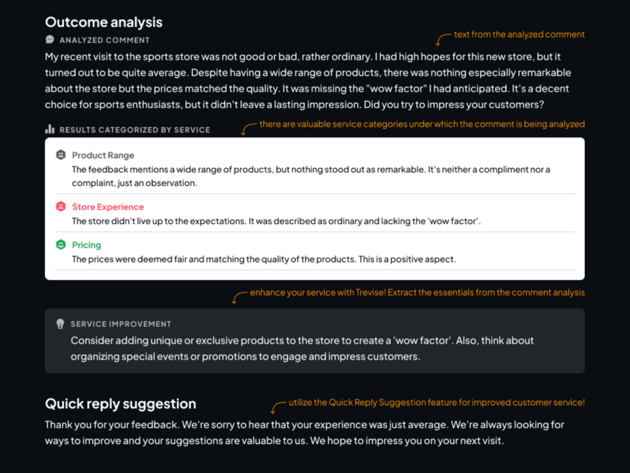Select the green smiley icon next to Pricing
Screen dimensions: 630x473
click(61, 245)
